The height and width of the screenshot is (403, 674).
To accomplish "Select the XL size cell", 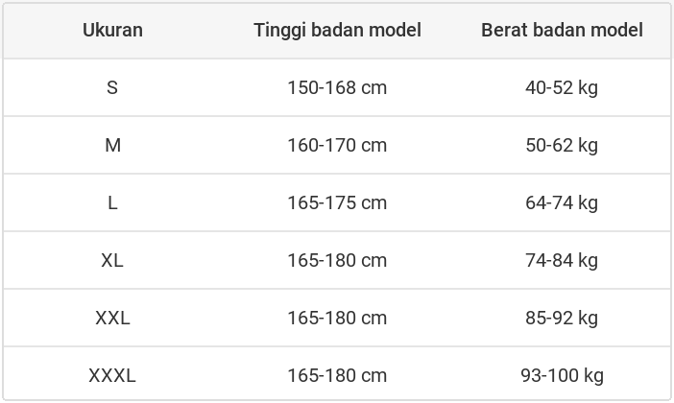I will coord(112,260).
